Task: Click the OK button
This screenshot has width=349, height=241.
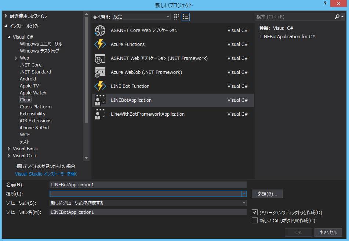Action: 298,232
